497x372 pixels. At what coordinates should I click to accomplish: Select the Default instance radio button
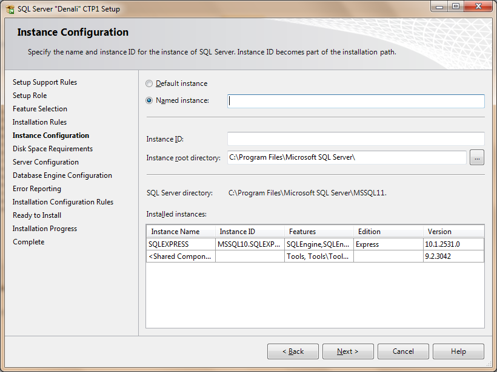point(149,83)
